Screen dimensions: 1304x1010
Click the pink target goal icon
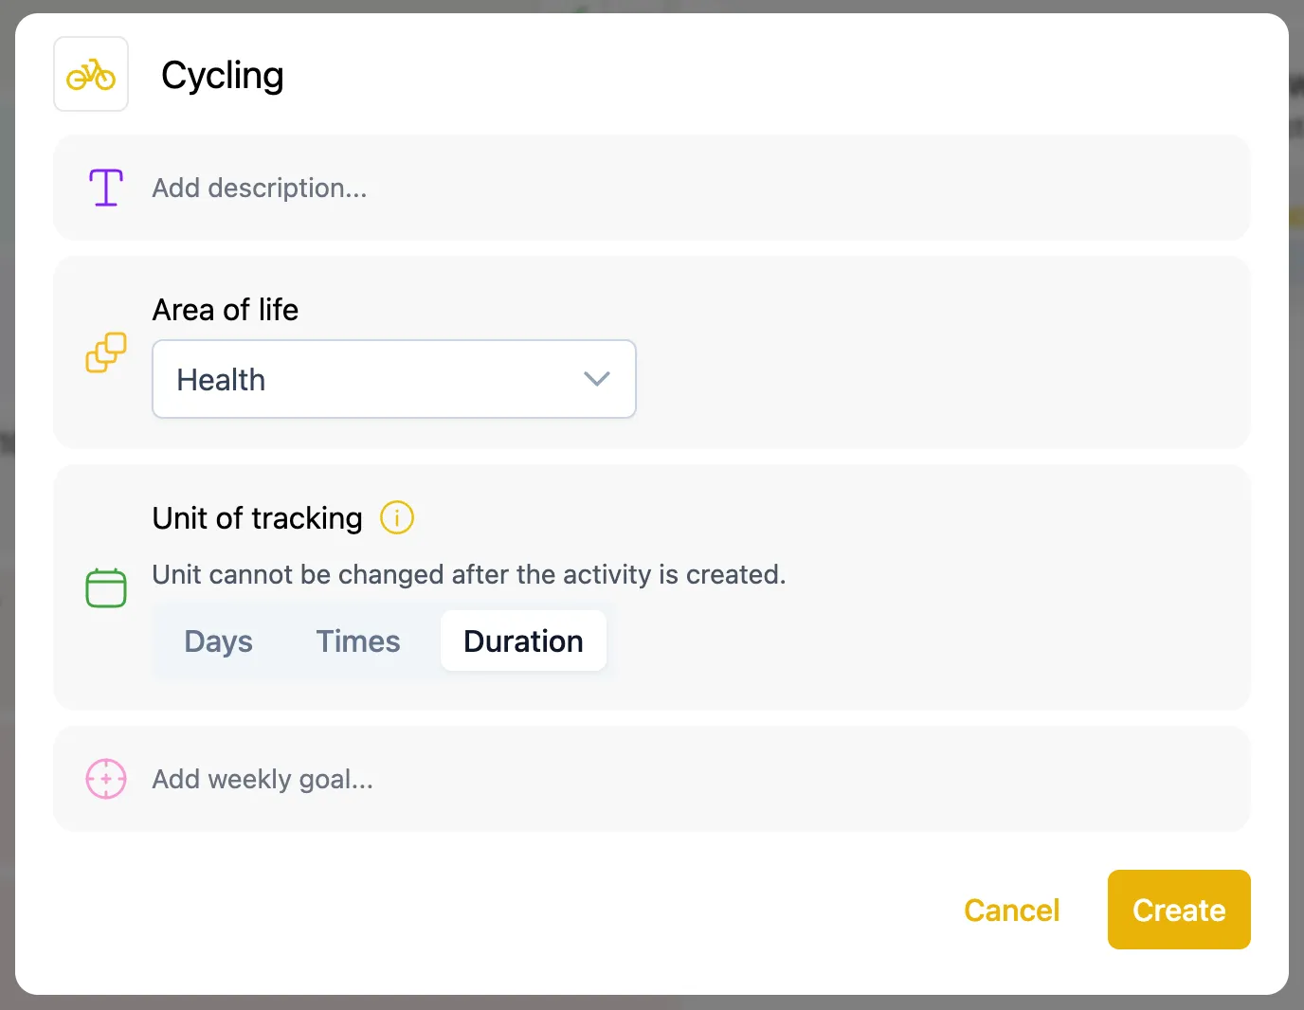point(106,779)
